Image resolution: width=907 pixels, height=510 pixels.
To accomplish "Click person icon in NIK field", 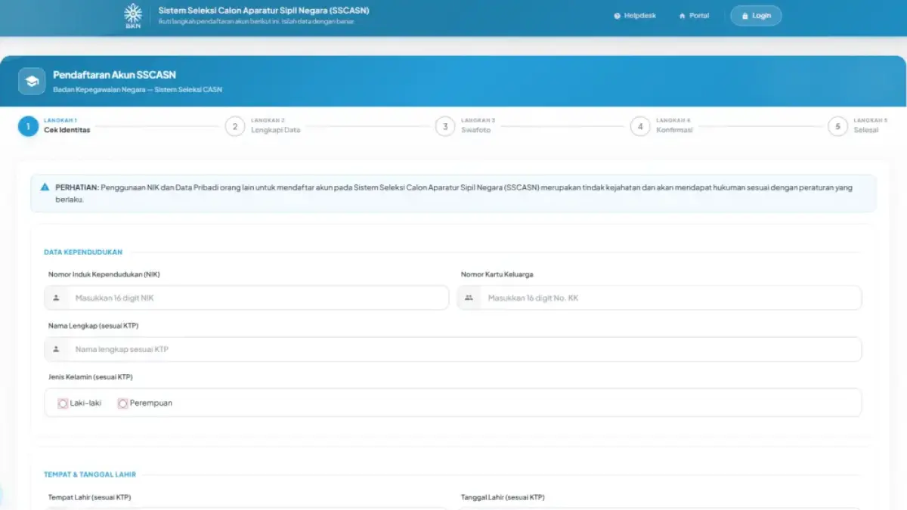I will point(57,298).
